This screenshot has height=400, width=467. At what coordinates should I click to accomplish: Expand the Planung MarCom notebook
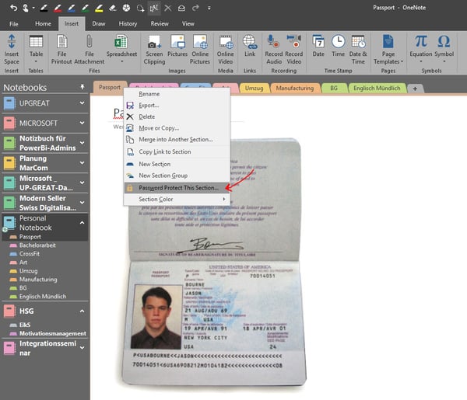point(82,162)
